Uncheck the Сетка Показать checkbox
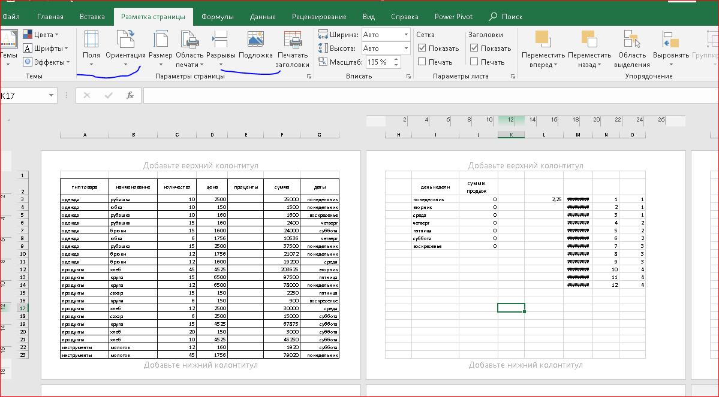The width and height of the screenshot is (719, 397). pos(422,49)
